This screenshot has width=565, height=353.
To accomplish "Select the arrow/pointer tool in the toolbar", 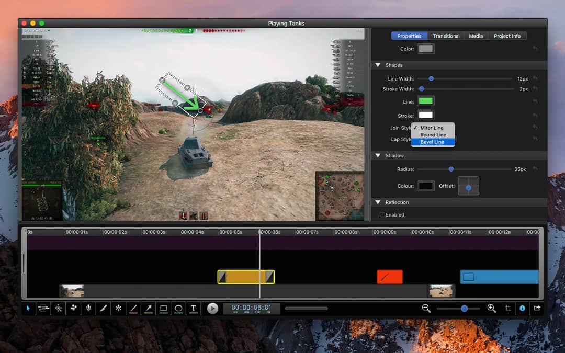I will click(x=28, y=309).
